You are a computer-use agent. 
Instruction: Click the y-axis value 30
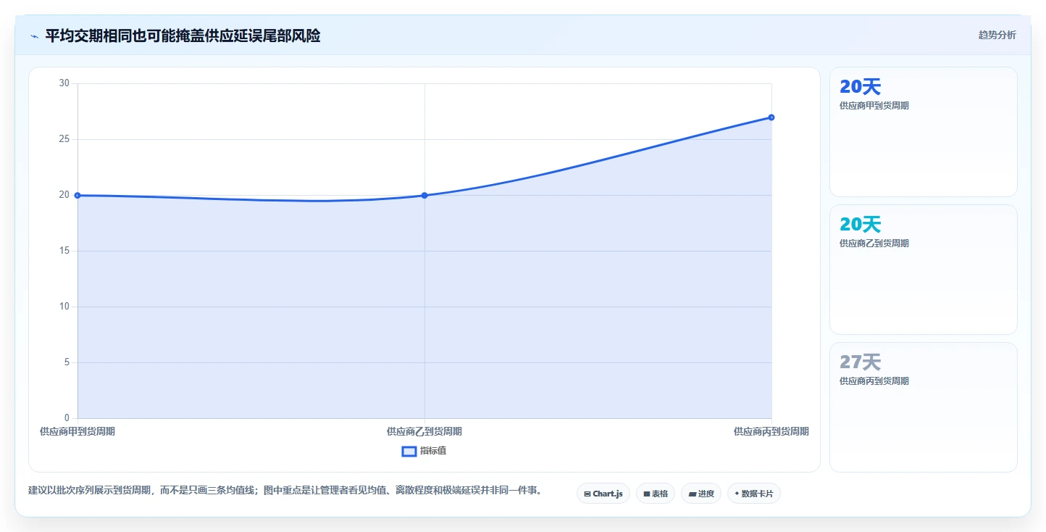pyautogui.click(x=64, y=83)
